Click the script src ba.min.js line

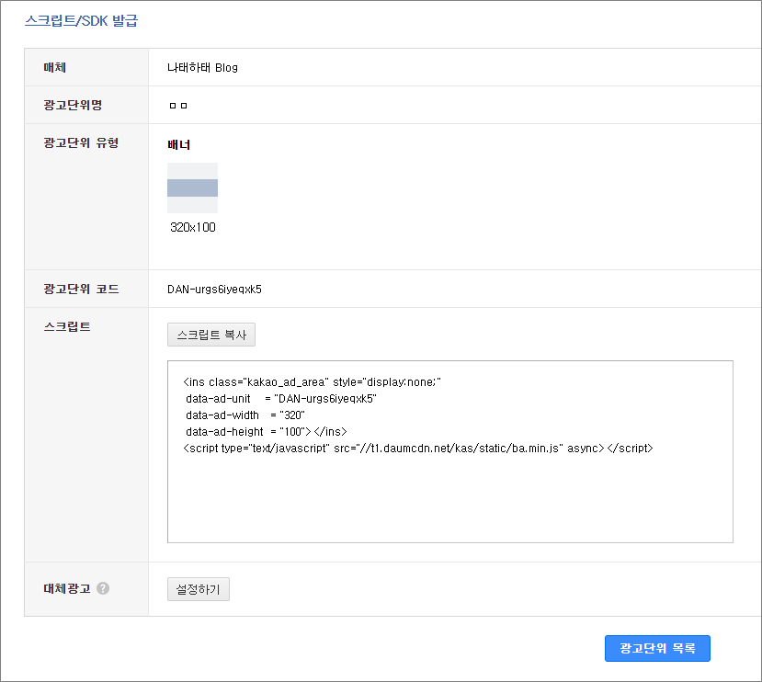pos(418,449)
